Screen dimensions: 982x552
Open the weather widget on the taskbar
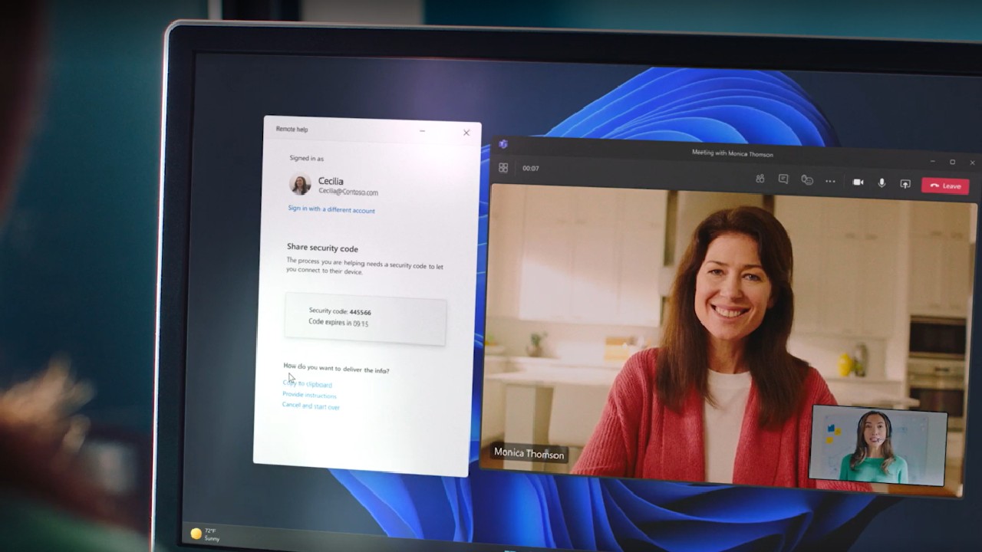coord(205,534)
